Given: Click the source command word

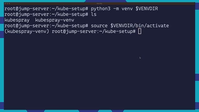Looking at the screenshot, I should click(99, 26).
